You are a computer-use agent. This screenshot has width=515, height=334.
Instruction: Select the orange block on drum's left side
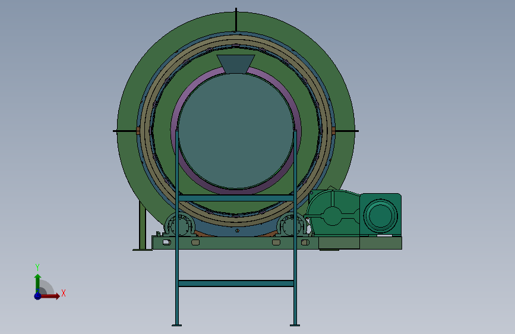point(138,131)
